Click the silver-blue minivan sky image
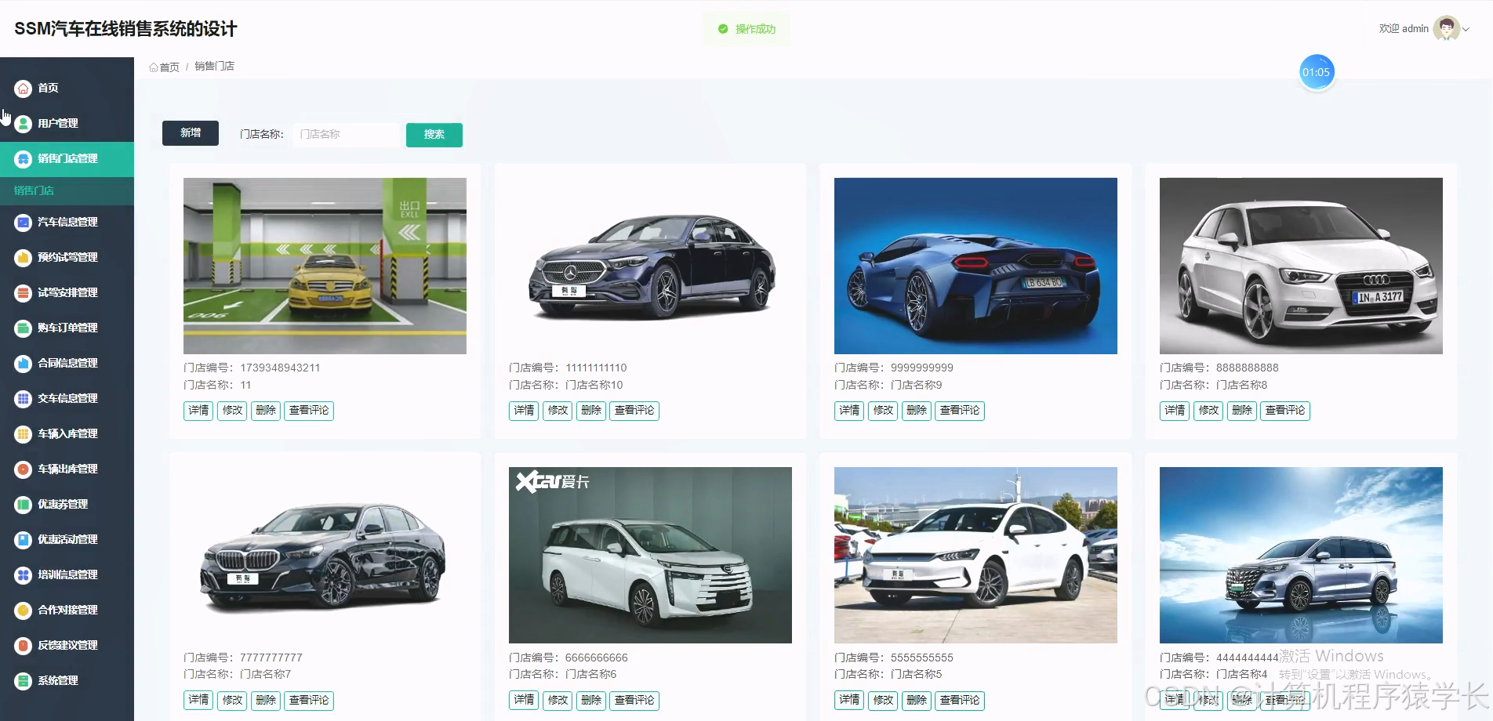 pos(1301,556)
